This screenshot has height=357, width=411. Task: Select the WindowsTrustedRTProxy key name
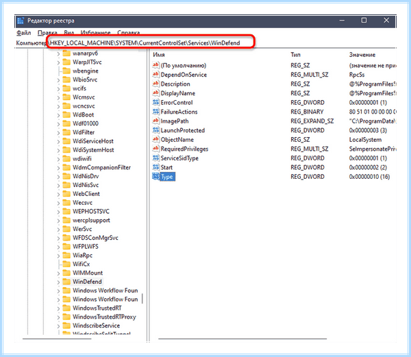[x=104, y=317]
